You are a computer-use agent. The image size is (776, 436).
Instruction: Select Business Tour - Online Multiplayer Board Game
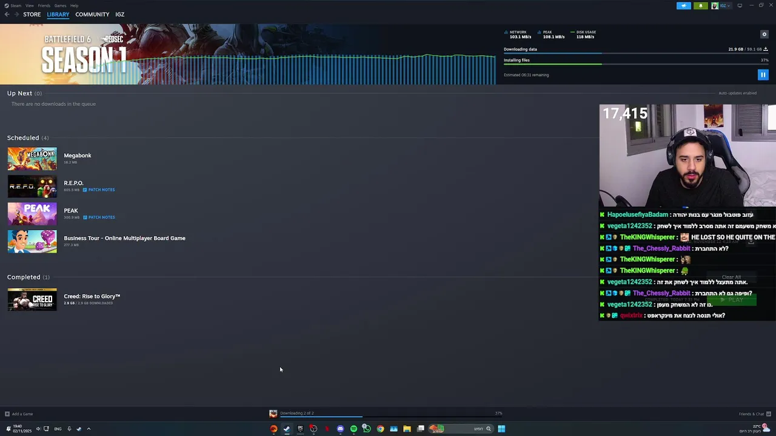125,239
